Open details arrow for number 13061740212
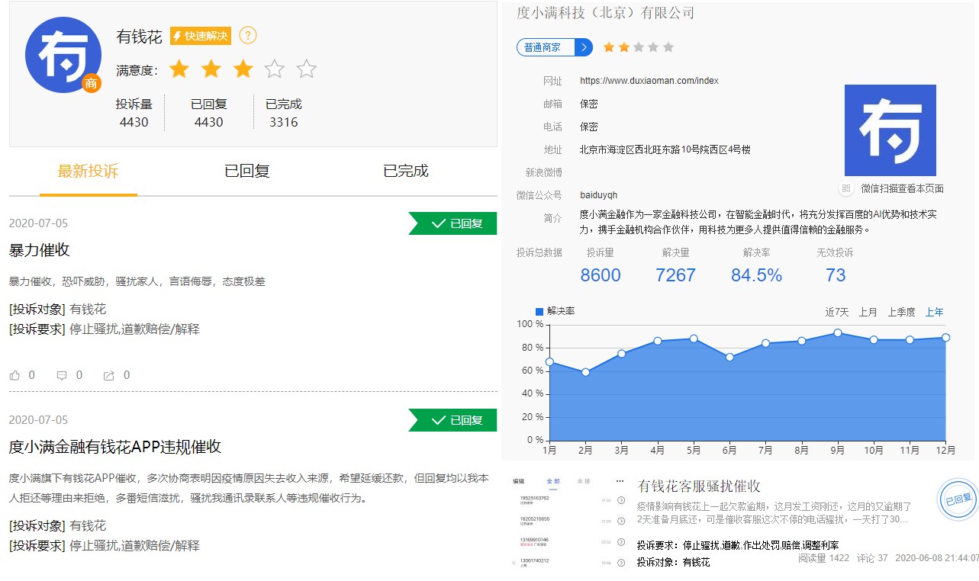Image resolution: width=979 pixels, height=581 pixels. click(x=621, y=563)
